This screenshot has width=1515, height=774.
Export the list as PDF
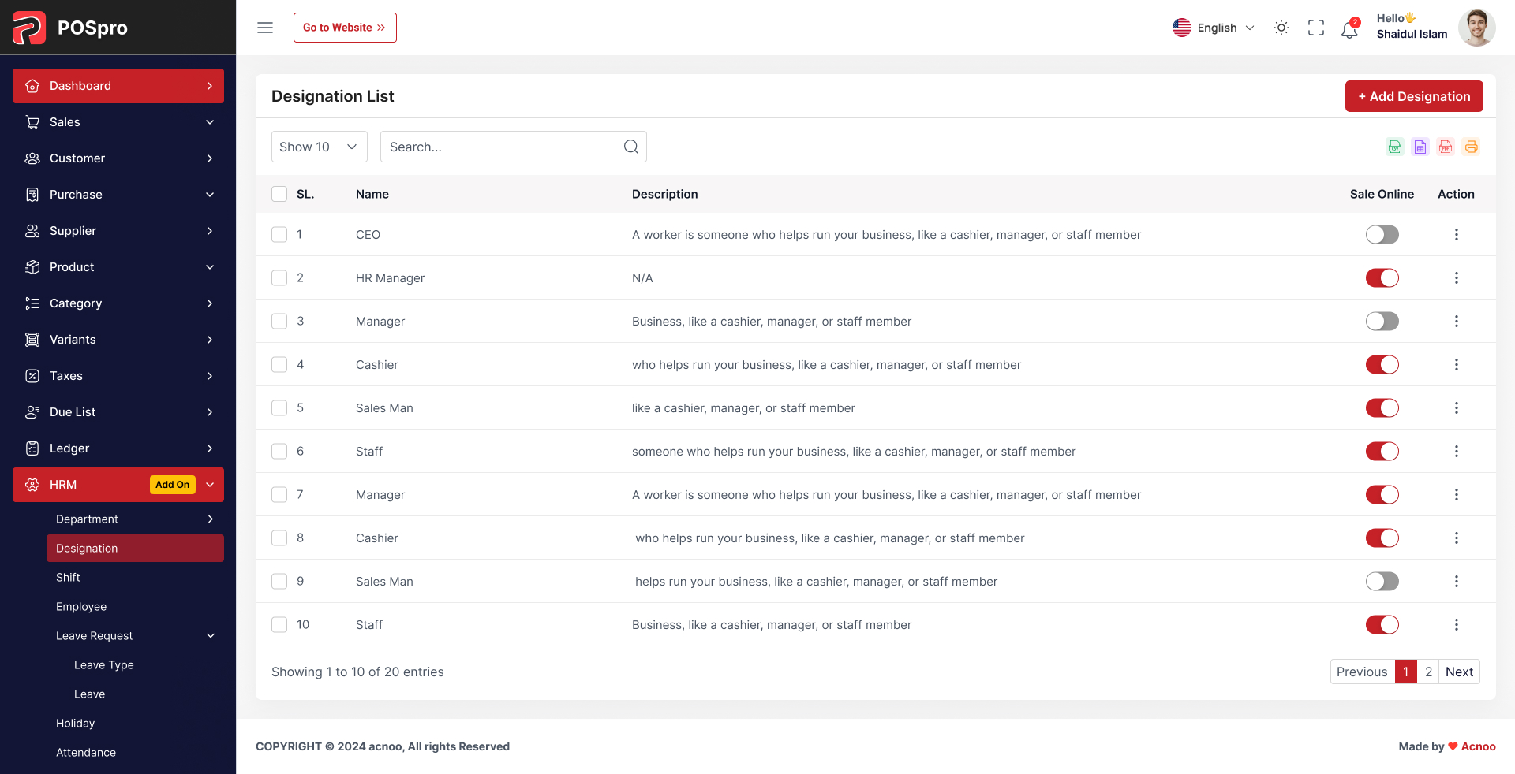pos(1446,147)
